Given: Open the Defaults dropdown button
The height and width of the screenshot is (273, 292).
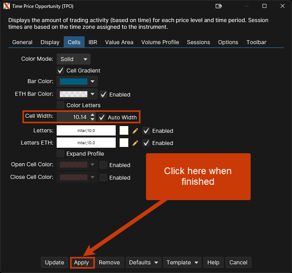Looking at the screenshot, I should coord(144,262).
